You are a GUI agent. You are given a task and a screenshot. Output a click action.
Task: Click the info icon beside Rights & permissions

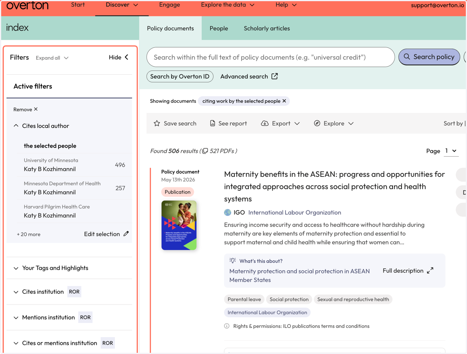227,326
